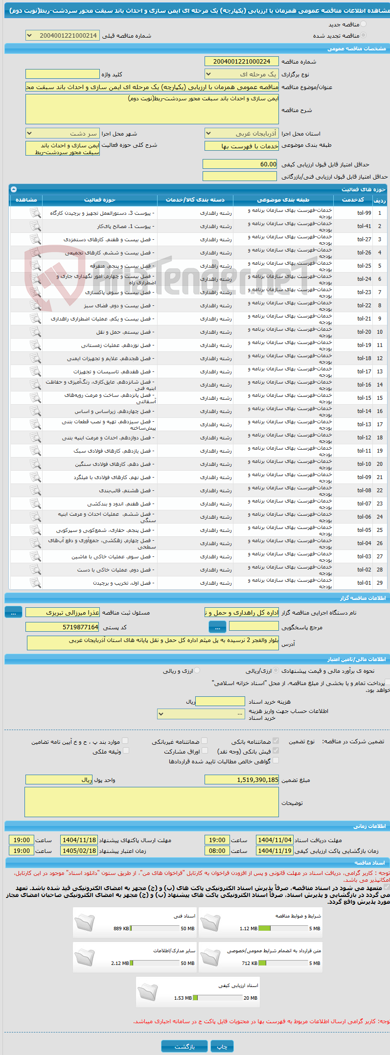The image size is (390, 1055).
Task: Open view icon for row tol-99
Action: [x=35, y=213]
